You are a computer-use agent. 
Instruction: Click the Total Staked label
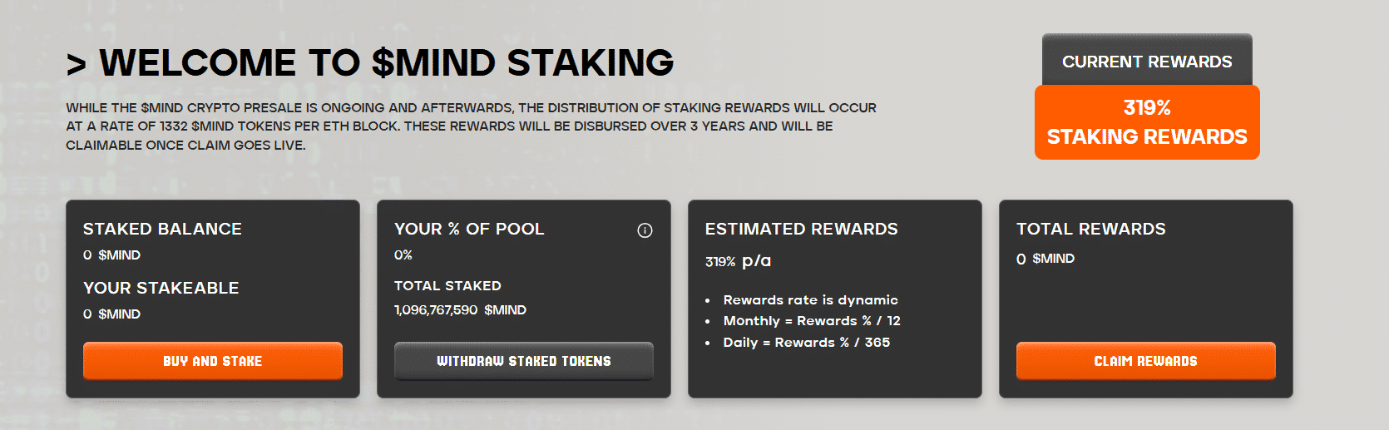(x=447, y=285)
